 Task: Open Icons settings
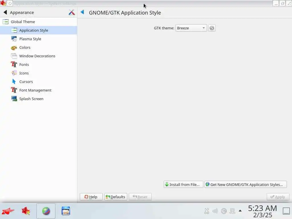(x=38, y=73)
